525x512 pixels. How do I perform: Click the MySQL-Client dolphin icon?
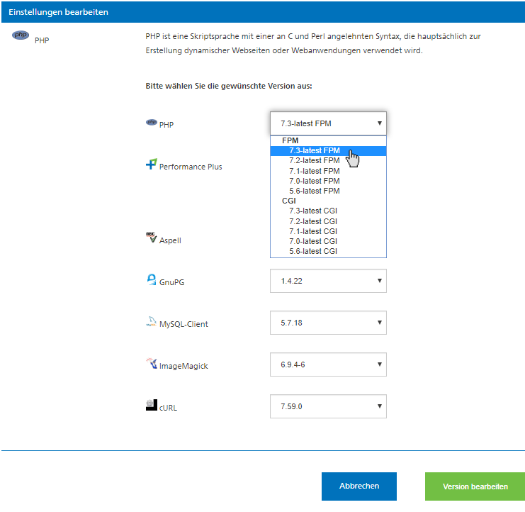coord(151,322)
